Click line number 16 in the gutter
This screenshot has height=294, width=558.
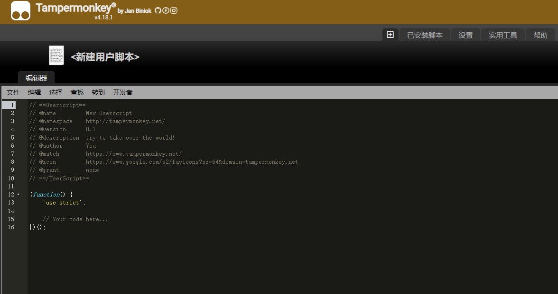pos(11,227)
